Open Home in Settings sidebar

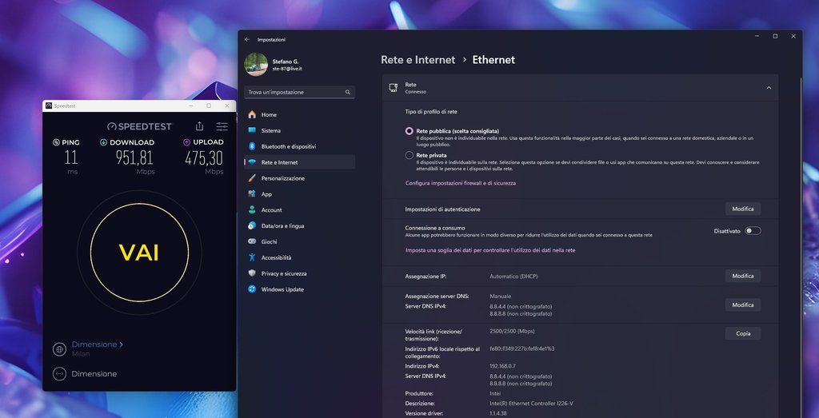[x=300, y=115]
